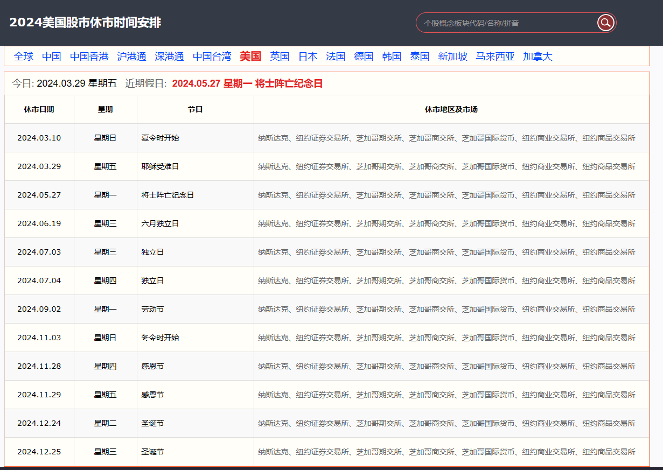
Task: Switch to the 泰国 tab
Action: pyautogui.click(x=420, y=57)
